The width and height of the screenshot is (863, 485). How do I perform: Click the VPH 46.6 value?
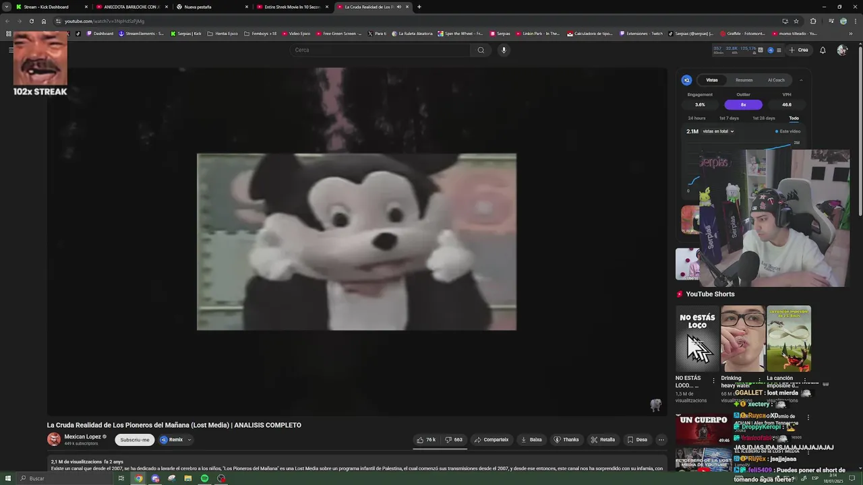[x=787, y=104]
